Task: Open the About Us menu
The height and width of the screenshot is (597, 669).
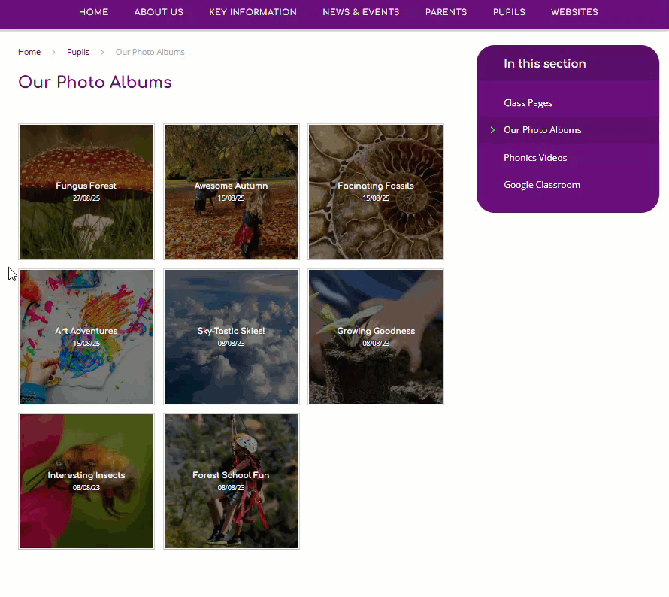Action: [159, 12]
